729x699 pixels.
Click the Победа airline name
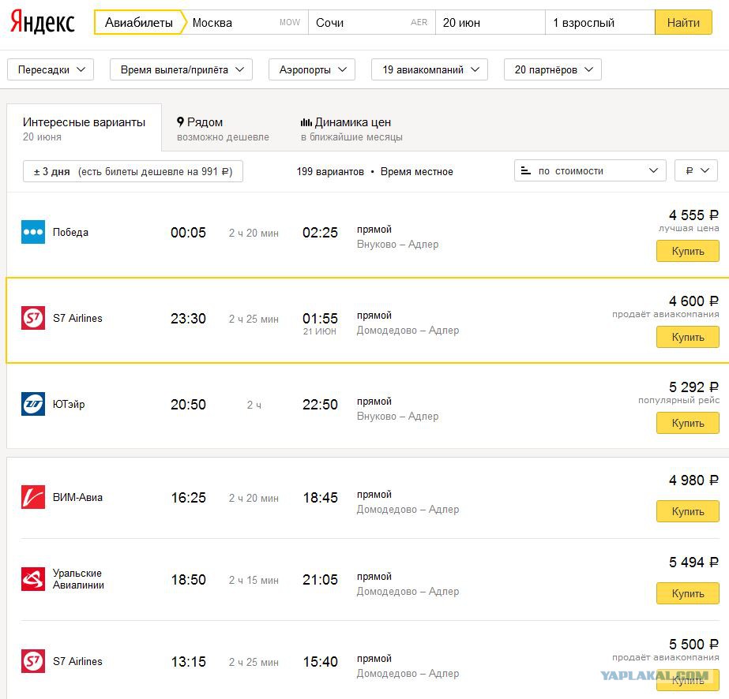point(70,232)
